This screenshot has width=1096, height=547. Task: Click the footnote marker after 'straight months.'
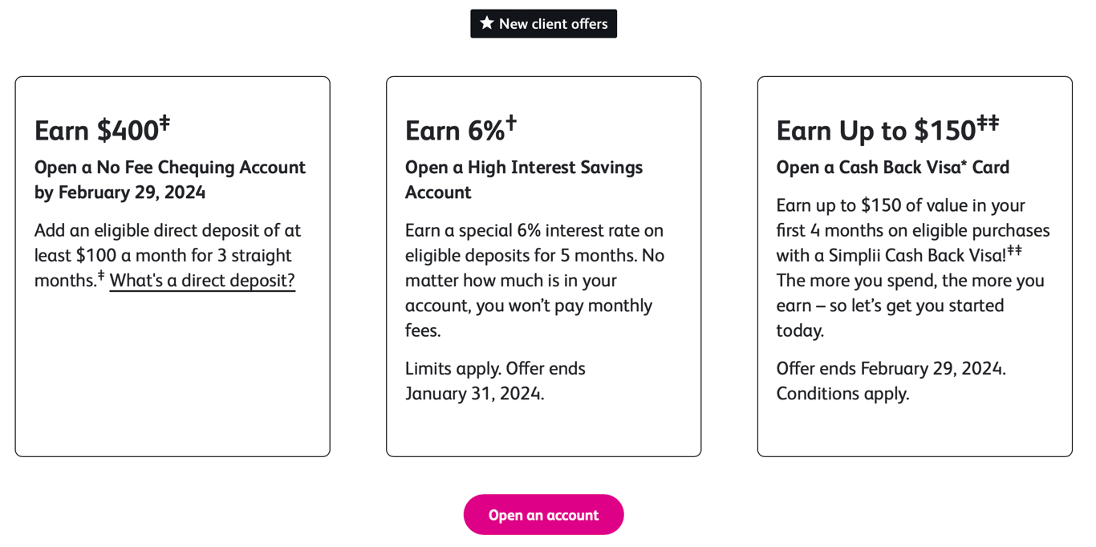pyautogui.click(x=101, y=275)
